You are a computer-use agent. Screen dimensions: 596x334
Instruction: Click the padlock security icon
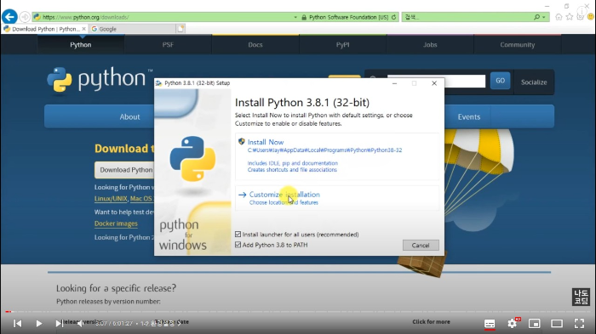[x=304, y=17]
